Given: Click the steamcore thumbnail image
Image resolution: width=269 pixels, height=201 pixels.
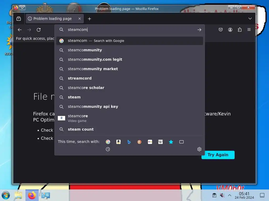Looking at the screenshot, I should pyautogui.click(x=61, y=118).
